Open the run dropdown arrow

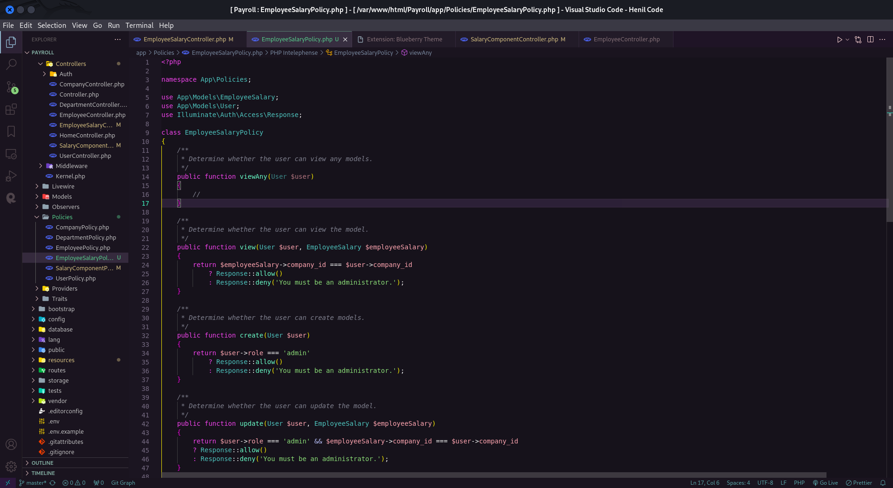(x=847, y=39)
